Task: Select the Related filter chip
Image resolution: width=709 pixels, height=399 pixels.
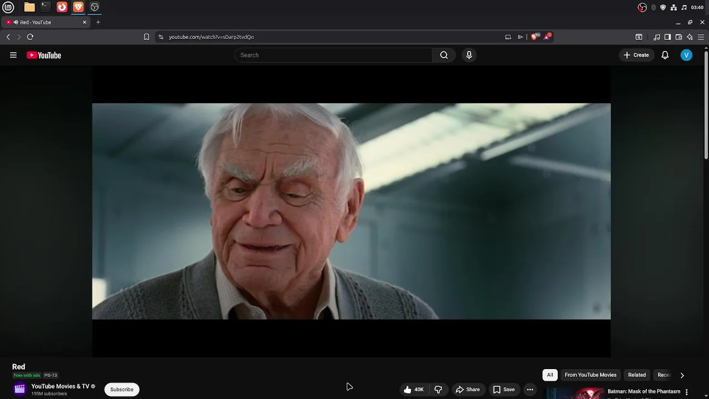Action: tap(637, 375)
